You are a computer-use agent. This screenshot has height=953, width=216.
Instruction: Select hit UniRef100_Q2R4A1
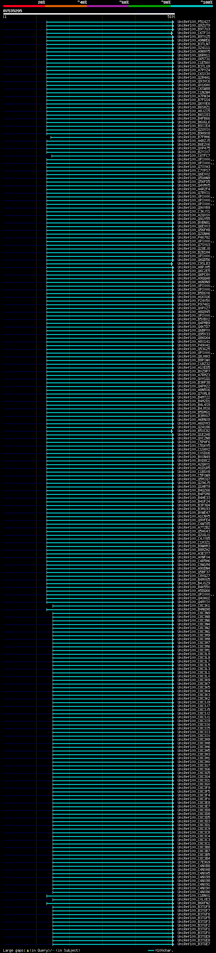click(193, 78)
